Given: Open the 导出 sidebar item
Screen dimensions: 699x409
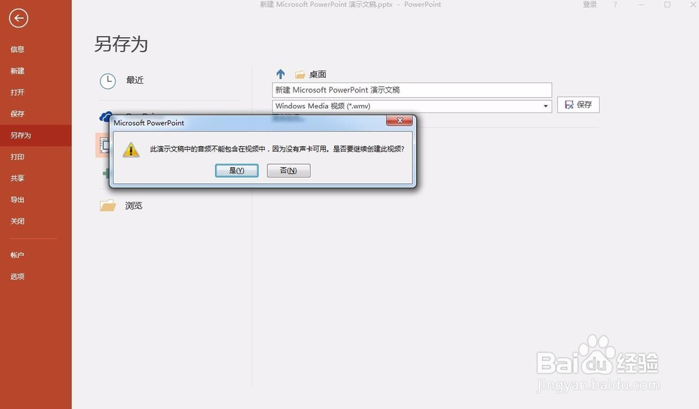Looking at the screenshot, I should click(x=17, y=199).
